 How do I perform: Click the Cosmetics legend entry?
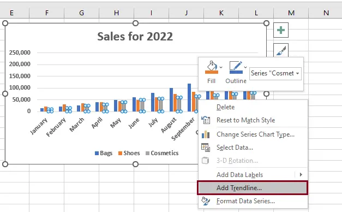(x=162, y=153)
